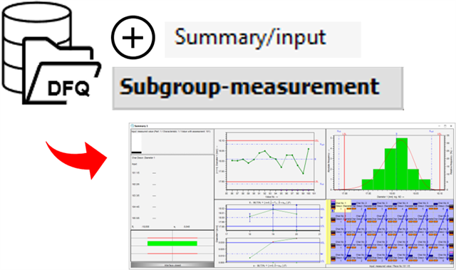Image resolution: width=456 pixels, height=270 pixels.
Task: Select the highlighted Char No. 1 cell
Action: pyautogui.click(x=343, y=205)
